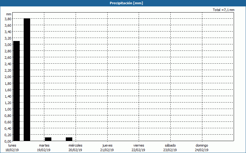Screen dimensions: 246x153
Task: Select the viernes day label
Action: pyautogui.click(x=139, y=145)
